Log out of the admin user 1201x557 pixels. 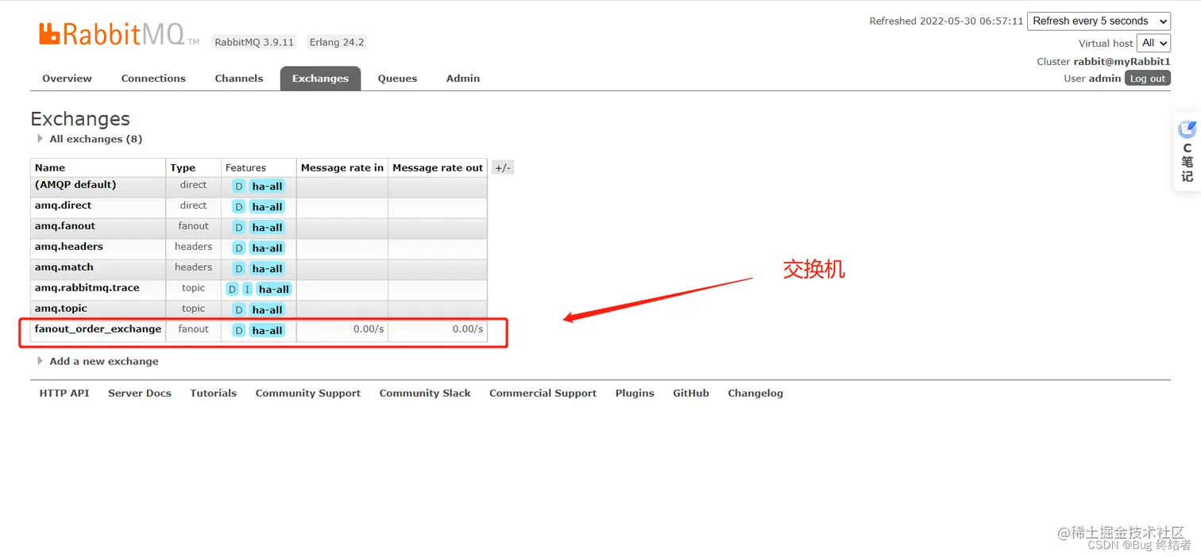coord(1148,79)
